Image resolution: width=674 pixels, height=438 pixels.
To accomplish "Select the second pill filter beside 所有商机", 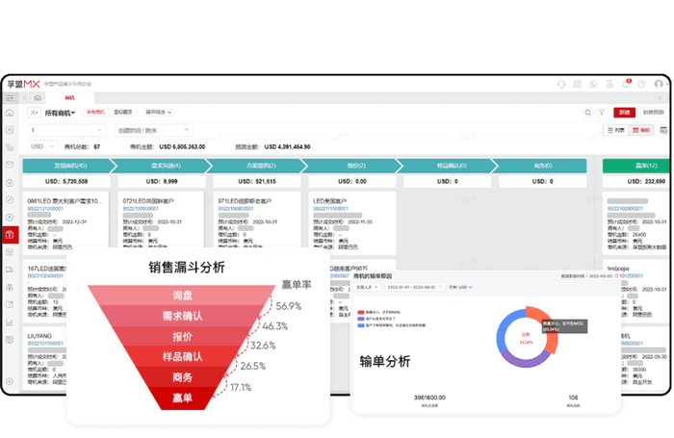I will 123,113.
